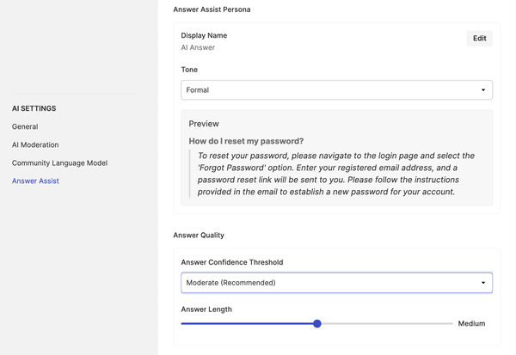516x355 pixels.
Task: Open the Answer Confidence Threshold dropdown
Action: click(336, 283)
